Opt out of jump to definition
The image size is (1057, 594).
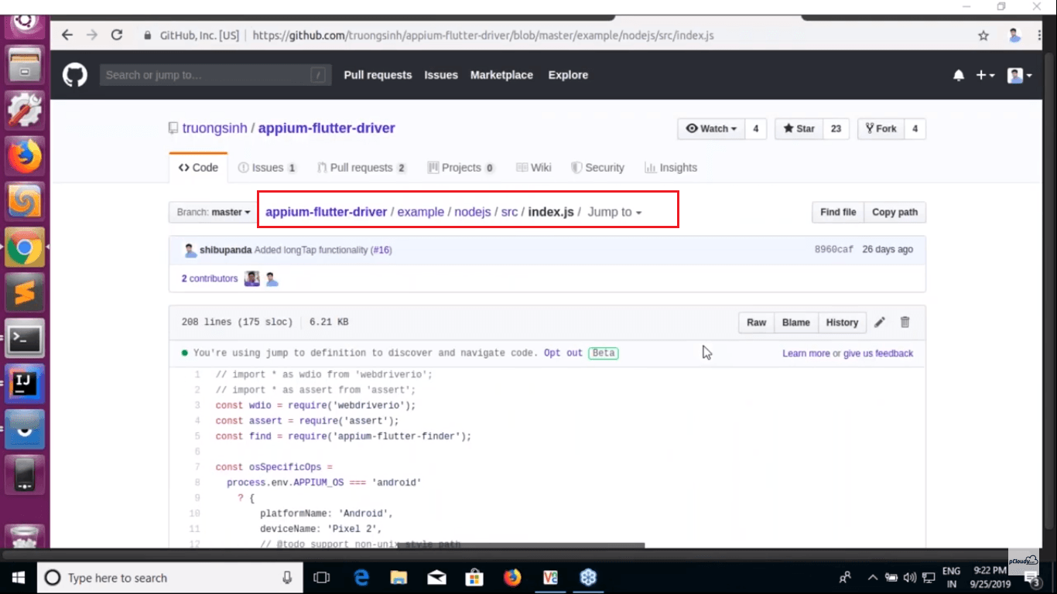[563, 353]
